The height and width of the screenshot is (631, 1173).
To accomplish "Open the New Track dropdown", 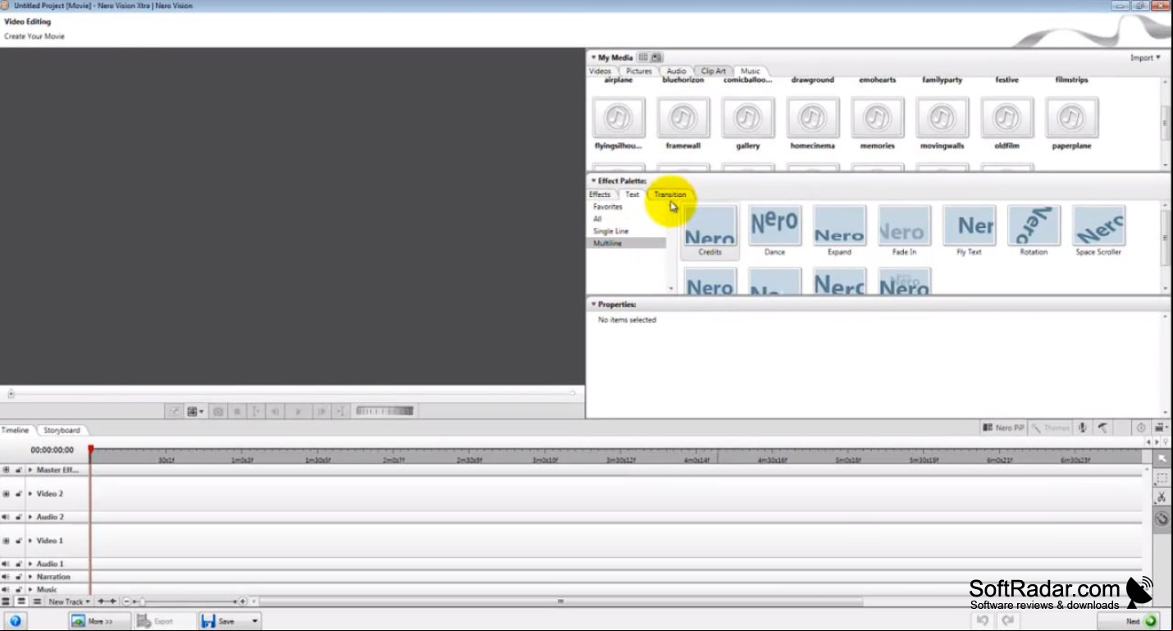I will [x=69, y=601].
